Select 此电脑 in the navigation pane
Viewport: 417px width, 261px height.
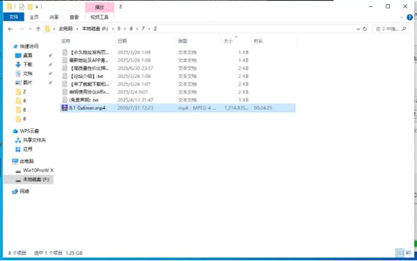click(x=23, y=161)
